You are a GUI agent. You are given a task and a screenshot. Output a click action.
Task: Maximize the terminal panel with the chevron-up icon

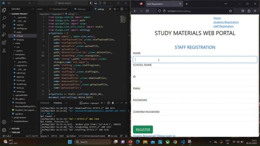pos(122,103)
